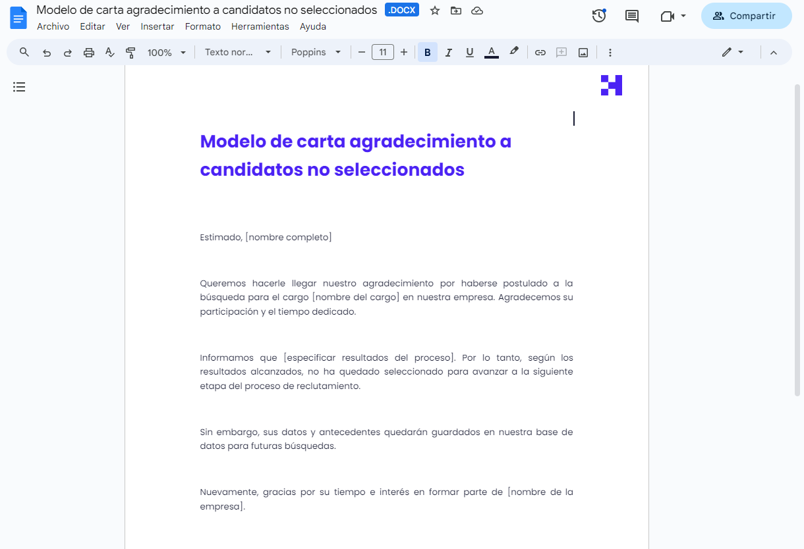Open the Herramientas menu
Viewport: 804px width, 549px height.
click(x=260, y=26)
